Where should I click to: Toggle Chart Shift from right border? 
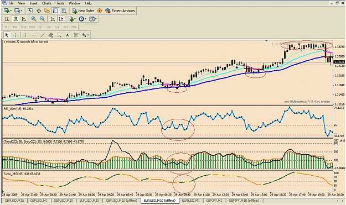click(61, 19)
